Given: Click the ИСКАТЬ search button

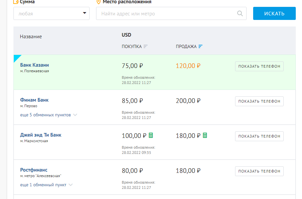Looking at the screenshot, I should pyautogui.click(x=274, y=13).
